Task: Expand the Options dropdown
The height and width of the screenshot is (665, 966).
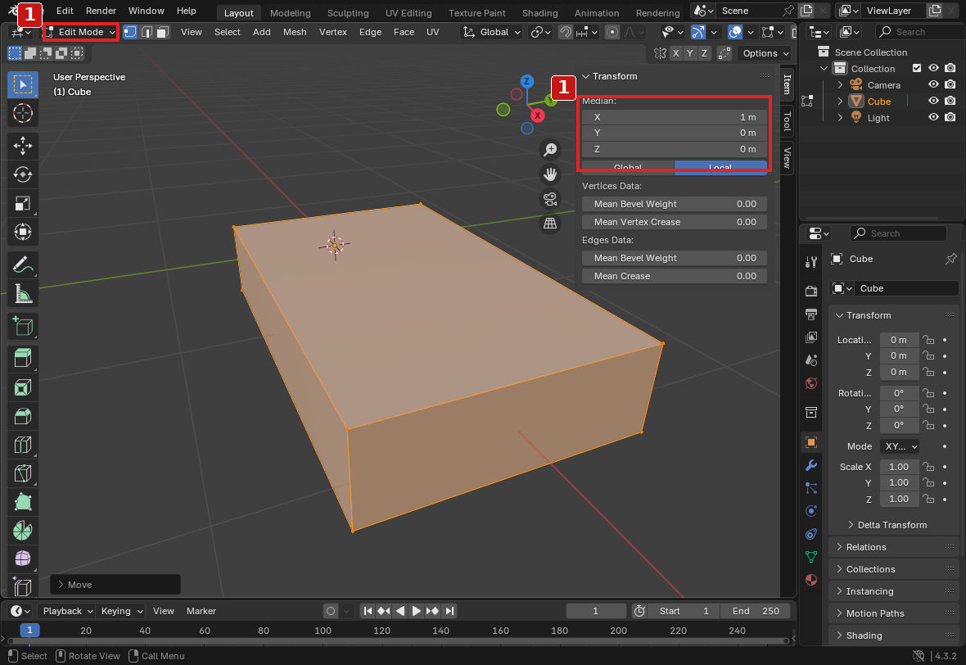Action: point(765,53)
